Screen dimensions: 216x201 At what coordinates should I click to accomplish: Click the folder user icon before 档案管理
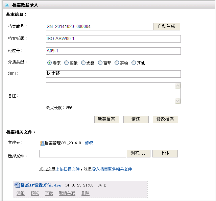(42, 143)
